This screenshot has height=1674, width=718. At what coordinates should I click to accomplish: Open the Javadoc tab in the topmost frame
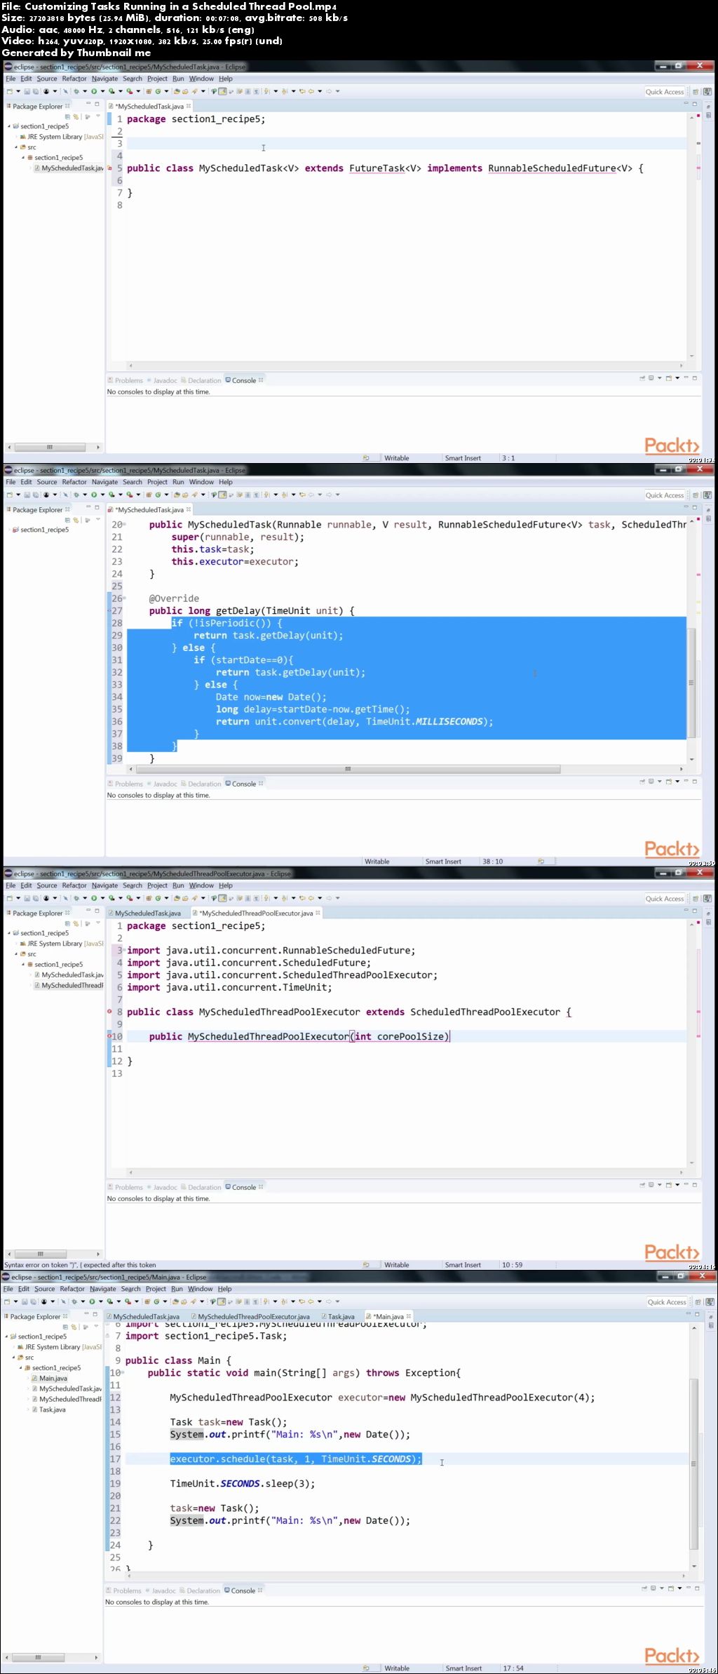(x=165, y=380)
